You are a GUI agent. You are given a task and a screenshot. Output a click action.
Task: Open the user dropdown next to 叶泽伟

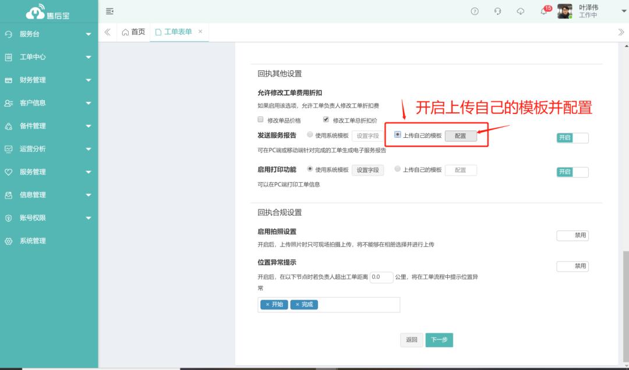624,12
